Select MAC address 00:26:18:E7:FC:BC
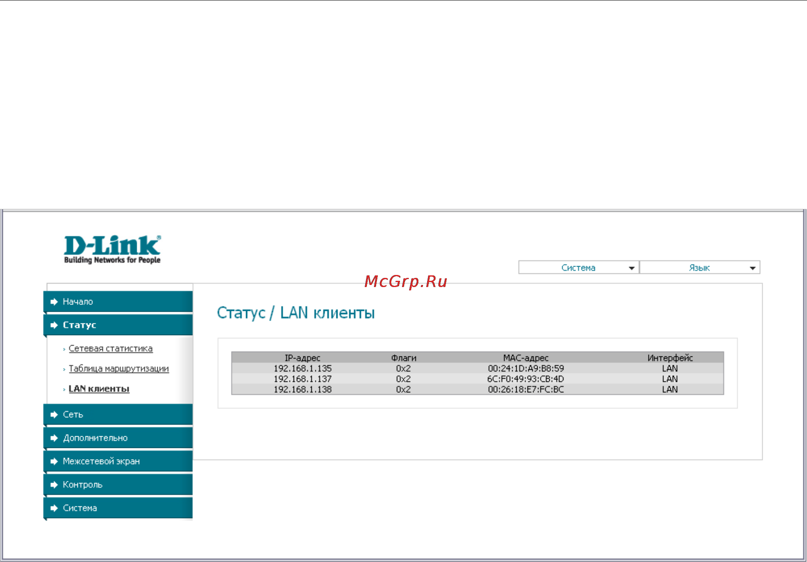 [x=526, y=389]
